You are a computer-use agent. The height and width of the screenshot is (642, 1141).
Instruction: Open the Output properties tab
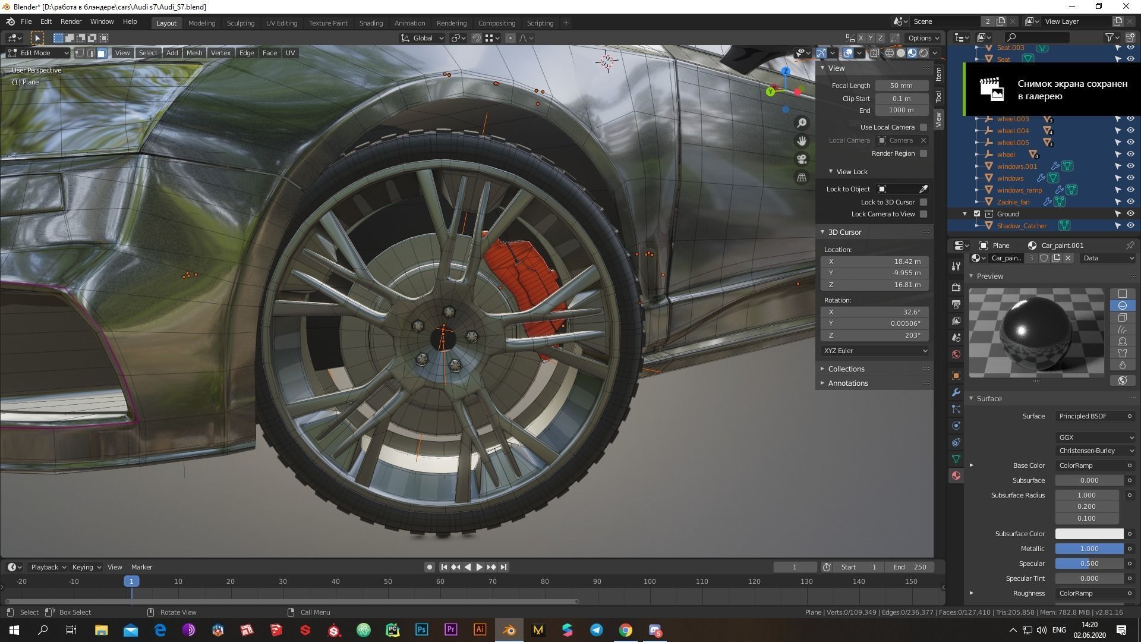[x=956, y=304]
